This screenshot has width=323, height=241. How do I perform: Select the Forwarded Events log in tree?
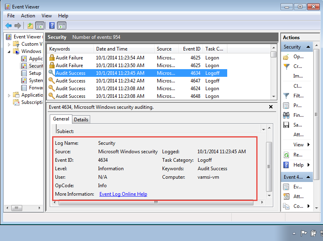click(x=32, y=88)
